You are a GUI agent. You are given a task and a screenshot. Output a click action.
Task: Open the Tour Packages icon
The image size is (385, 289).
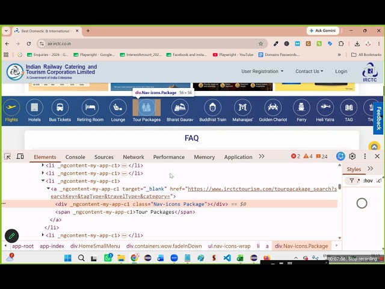147,107
